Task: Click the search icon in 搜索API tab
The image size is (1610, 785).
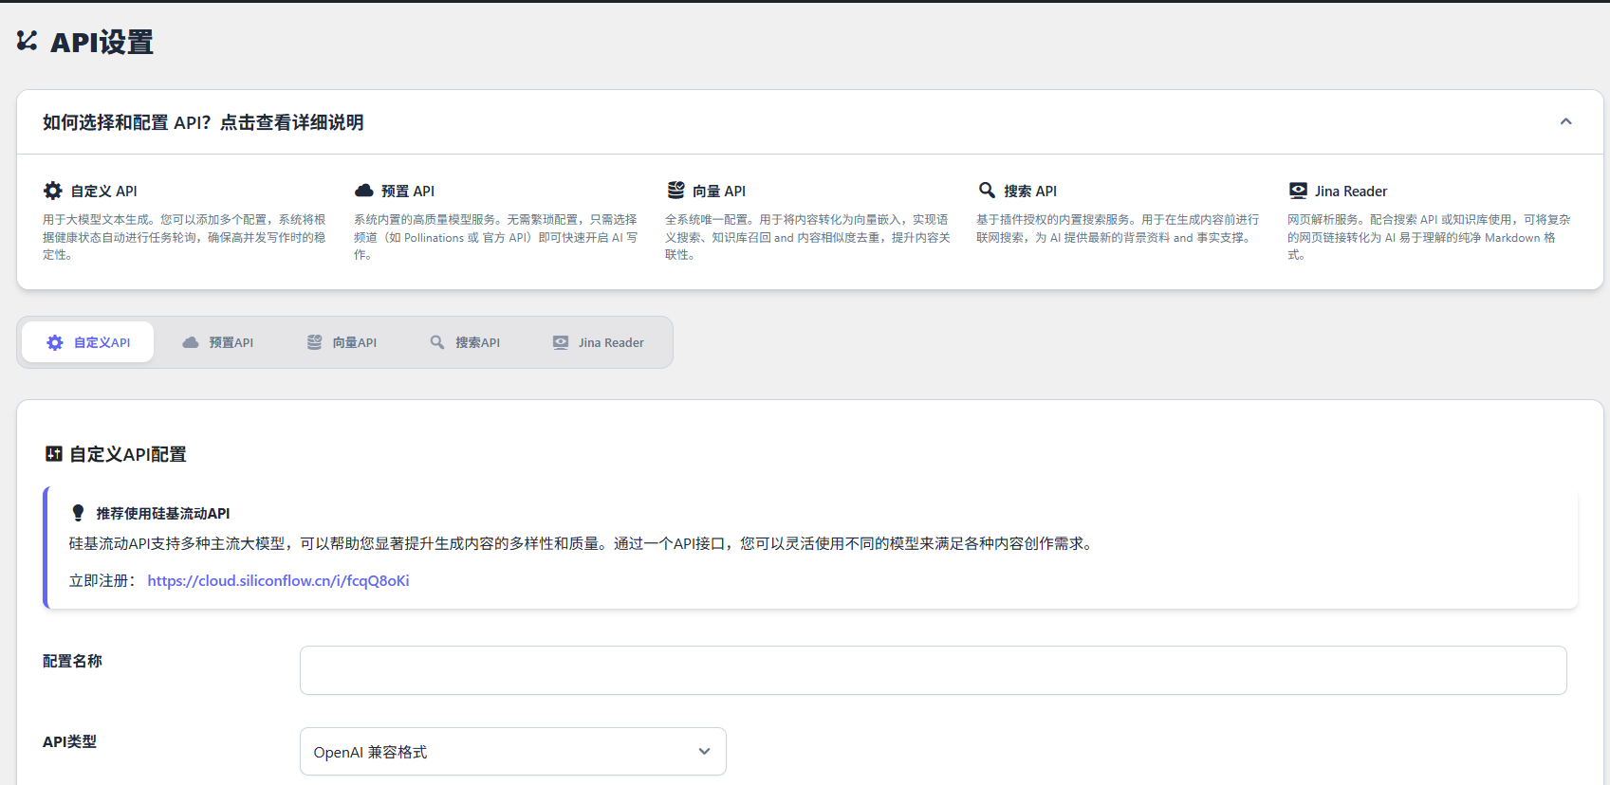Action: tap(437, 342)
